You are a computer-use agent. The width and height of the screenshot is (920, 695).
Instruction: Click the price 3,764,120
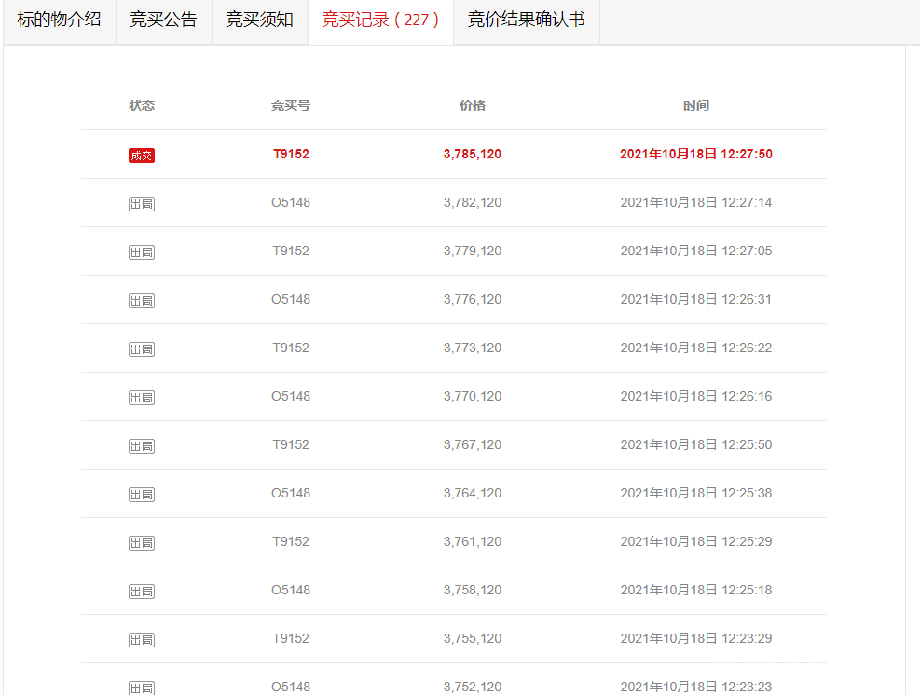click(473, 493)
